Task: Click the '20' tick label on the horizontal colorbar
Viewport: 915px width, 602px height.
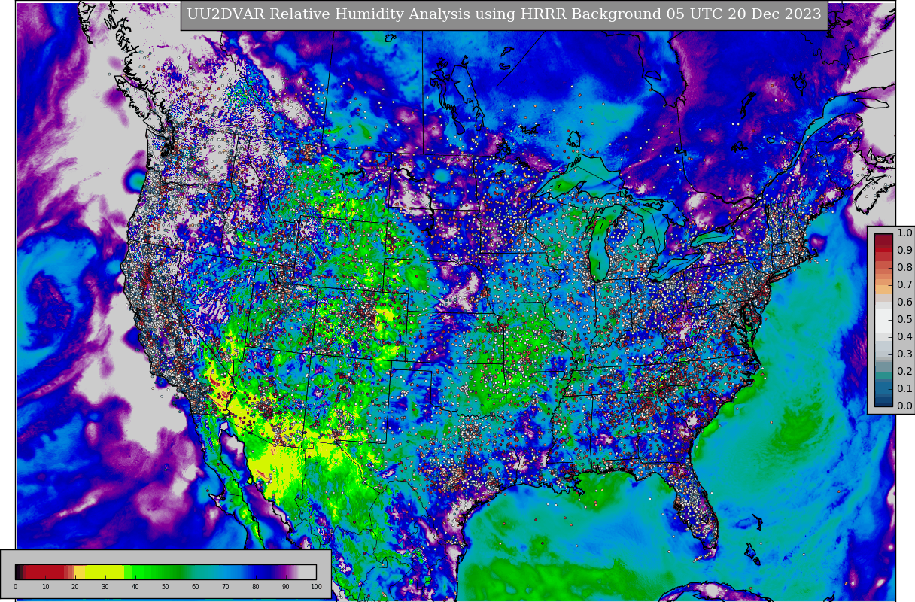Action: click(x=75, y=587)
